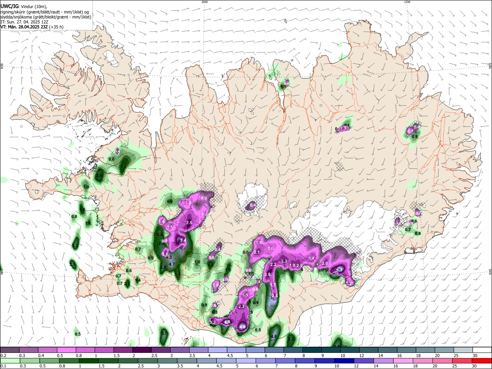Screen dimensions: 492x369
Task: Click the "VT: Mán. 28.04.2025 23Z (+35 h)" line
Action: pyautogui.click(x=32, y=27)
